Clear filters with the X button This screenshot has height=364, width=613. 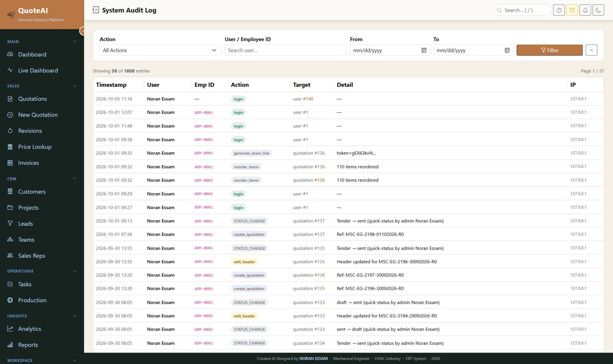point(591,50)
